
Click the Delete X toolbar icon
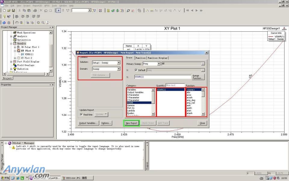[x=41, y=11]
